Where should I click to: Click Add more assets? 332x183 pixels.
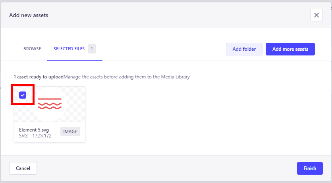click(290, 49)
